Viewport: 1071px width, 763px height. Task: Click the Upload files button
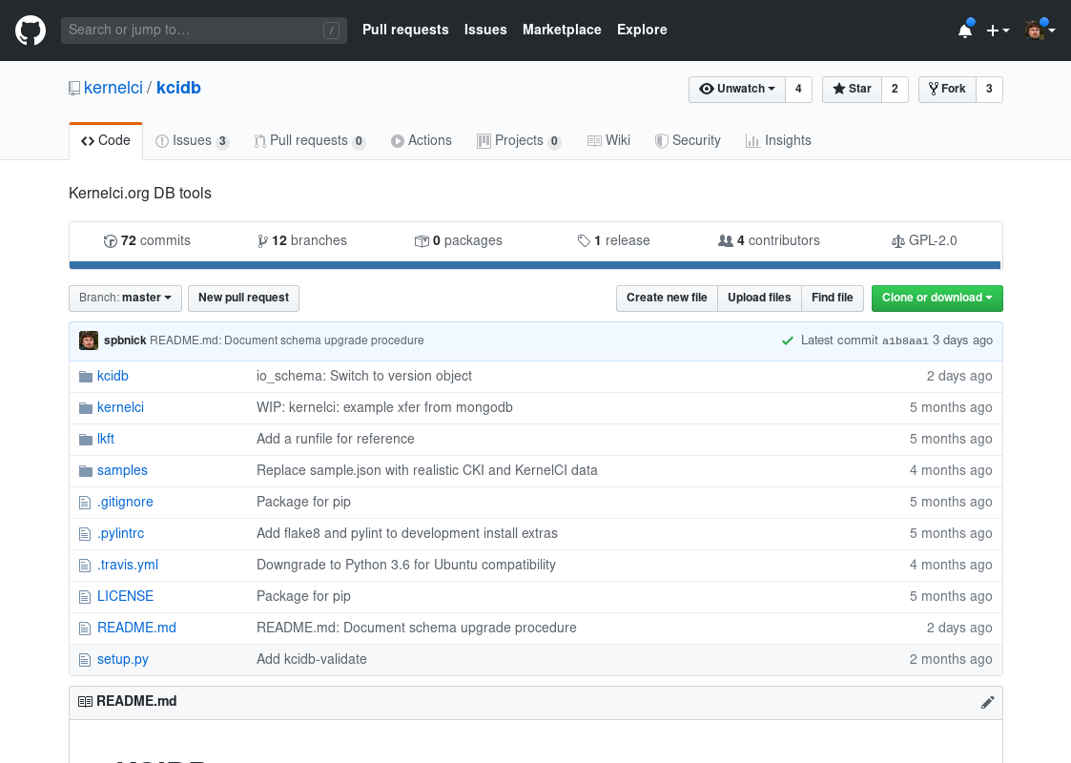759,298
